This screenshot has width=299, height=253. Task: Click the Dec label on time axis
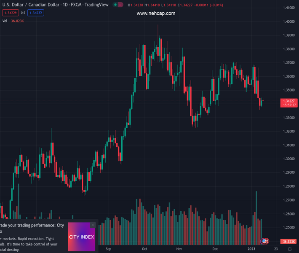point(215,249)
